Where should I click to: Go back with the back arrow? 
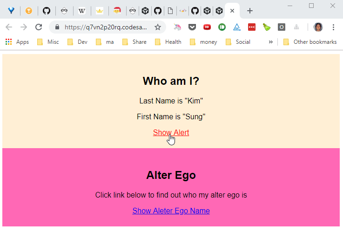point(9,27)
